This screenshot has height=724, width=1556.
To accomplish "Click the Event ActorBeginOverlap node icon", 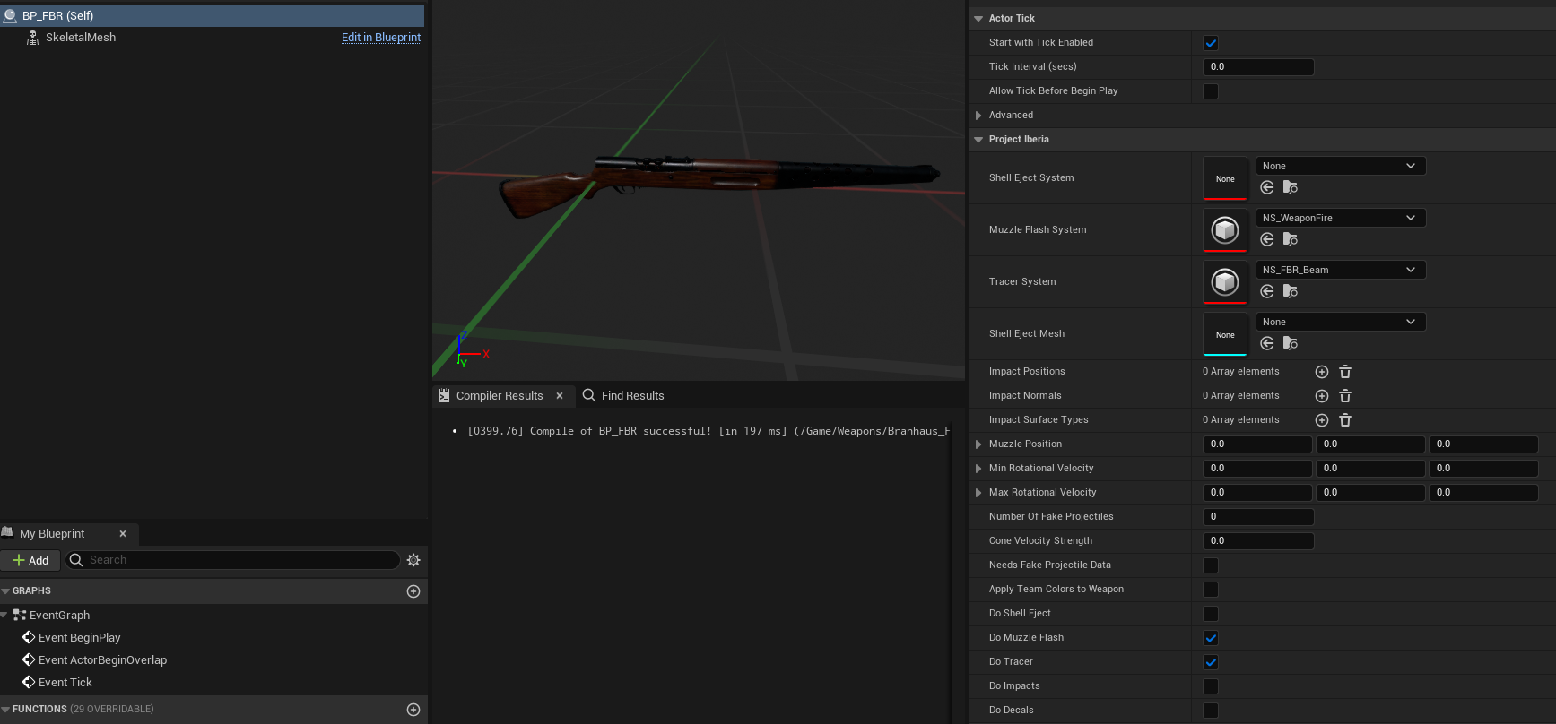I will click(29, 659).
